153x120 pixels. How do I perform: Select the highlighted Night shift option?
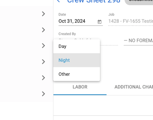[x=76, y=60]
